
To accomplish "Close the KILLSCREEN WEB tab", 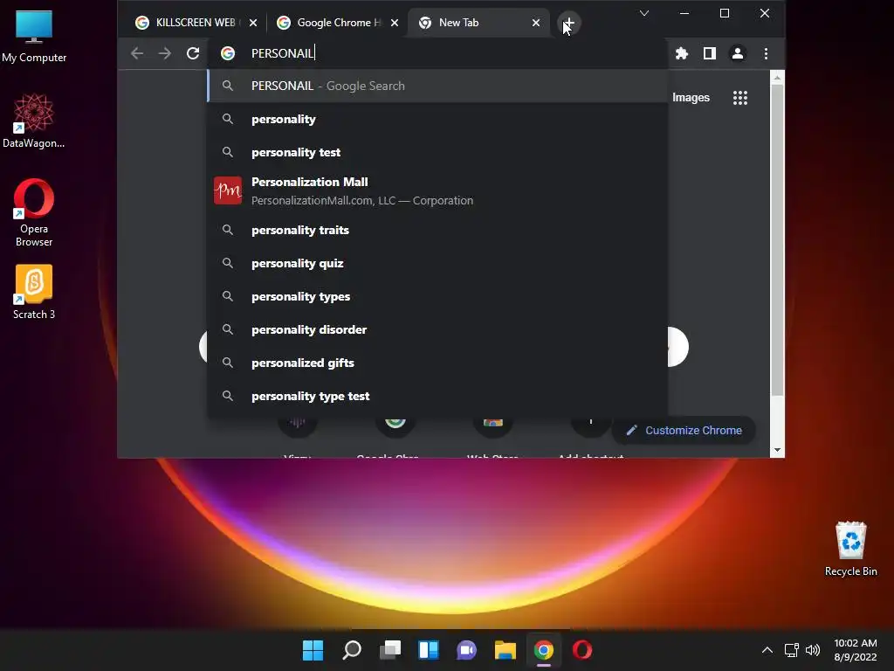I will coord(253,23).
